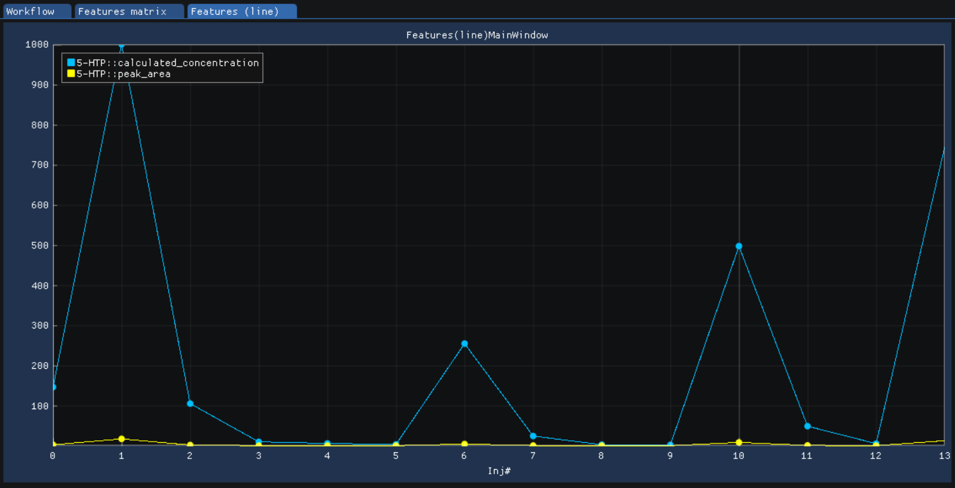Select the blue data point at injection 1
This screenshot has width=955, height=488.
point(121,46)
